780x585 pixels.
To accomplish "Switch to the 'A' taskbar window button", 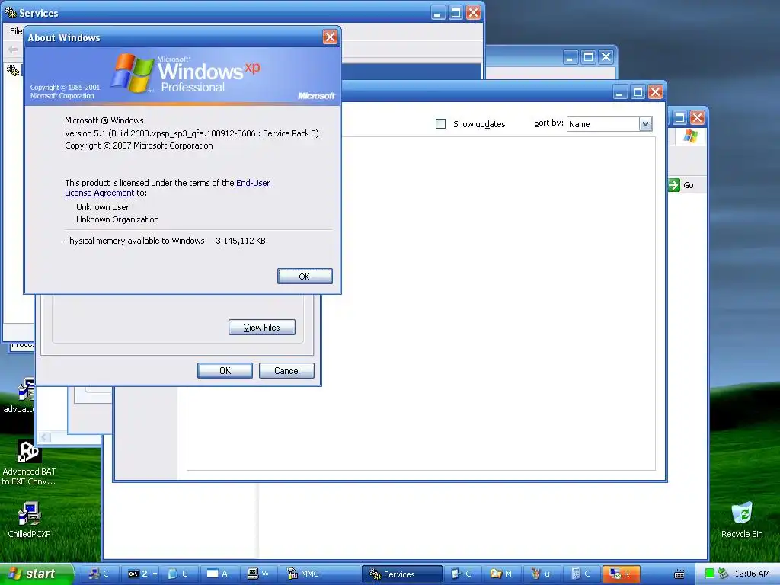I will 219,574.
